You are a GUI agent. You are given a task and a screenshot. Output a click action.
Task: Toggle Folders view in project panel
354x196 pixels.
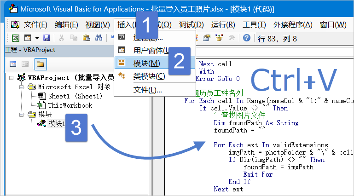click(x=40, y=64)
